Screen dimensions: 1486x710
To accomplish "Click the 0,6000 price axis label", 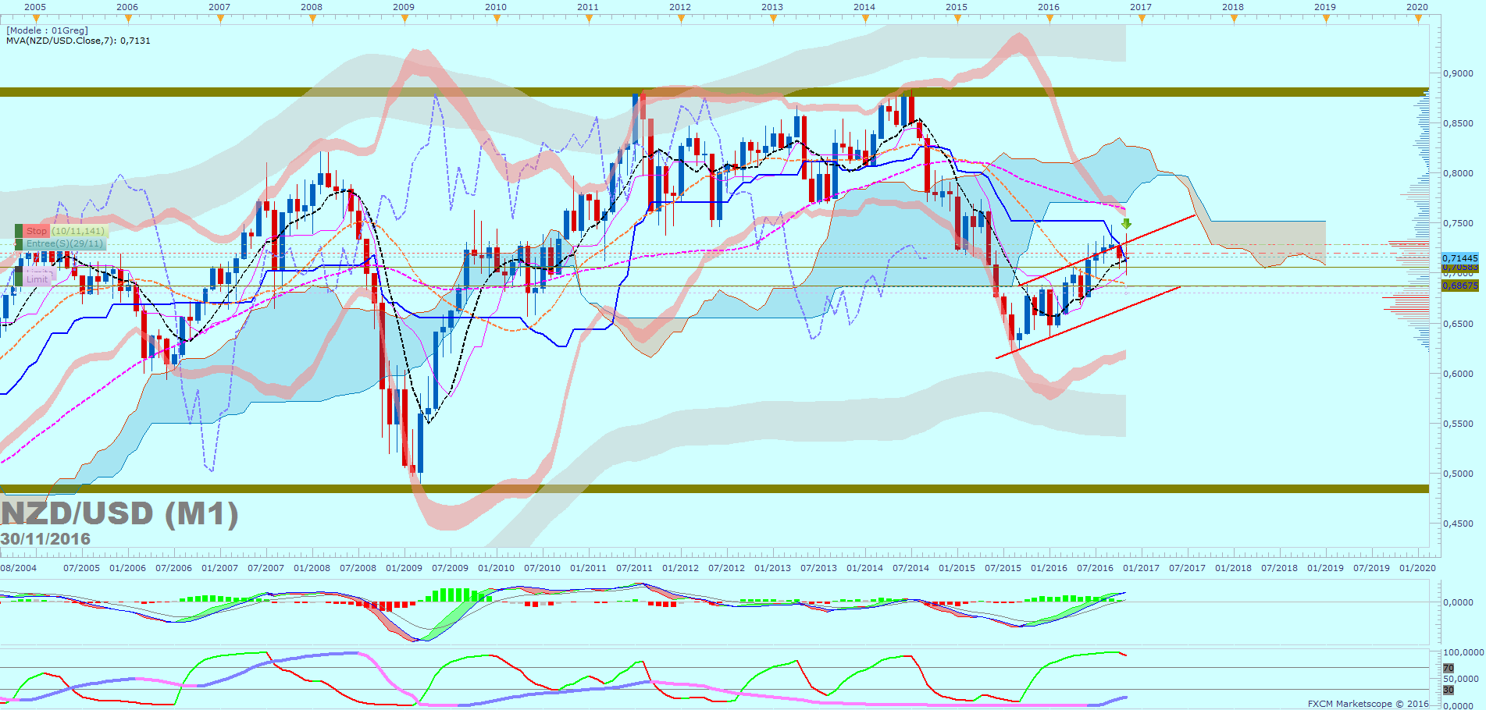I will click(x=1458, y=374).
